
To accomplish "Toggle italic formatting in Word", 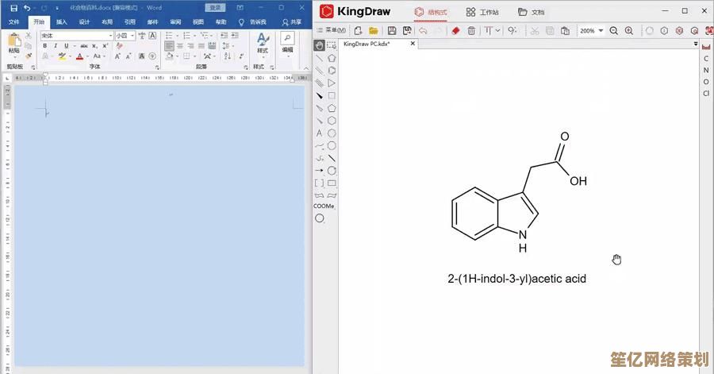I will click(x=55, y=46).
